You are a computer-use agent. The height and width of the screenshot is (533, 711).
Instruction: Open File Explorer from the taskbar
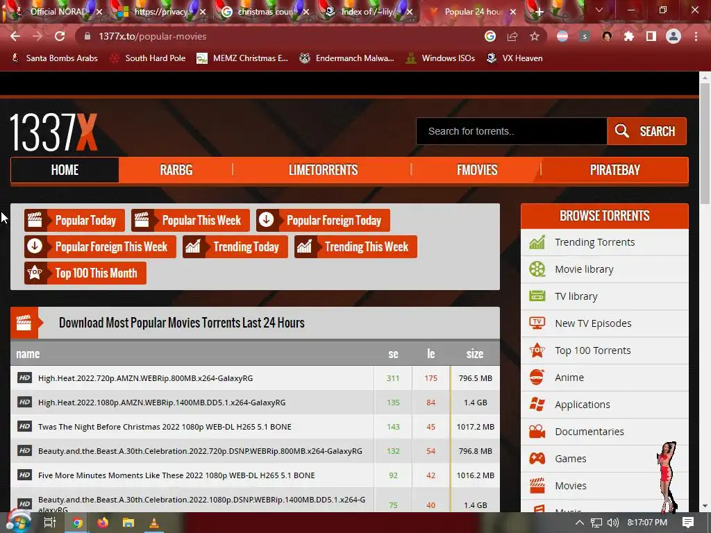click(128, 523)
